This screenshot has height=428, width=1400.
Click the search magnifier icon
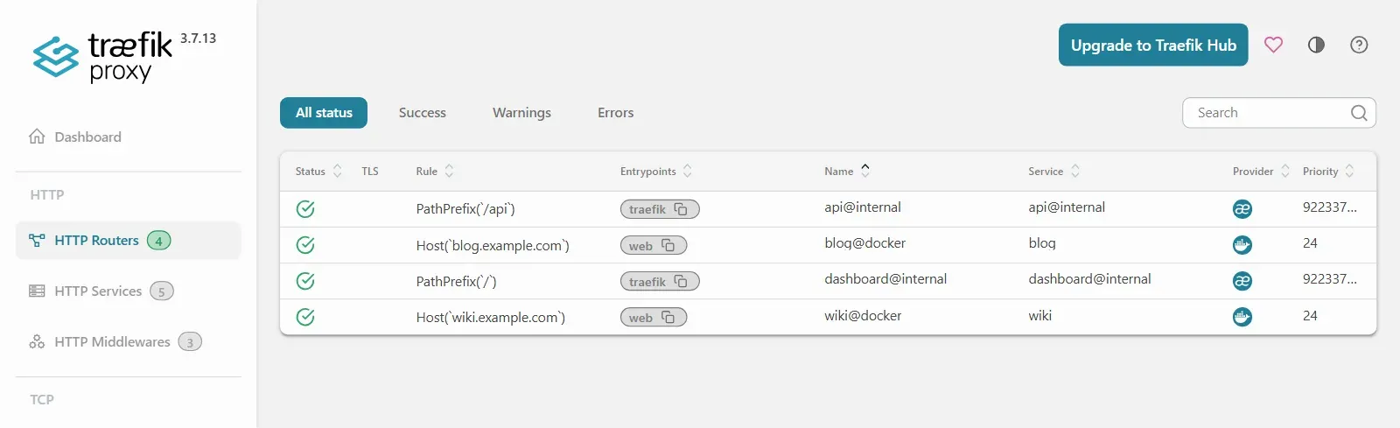(1359, 113)
